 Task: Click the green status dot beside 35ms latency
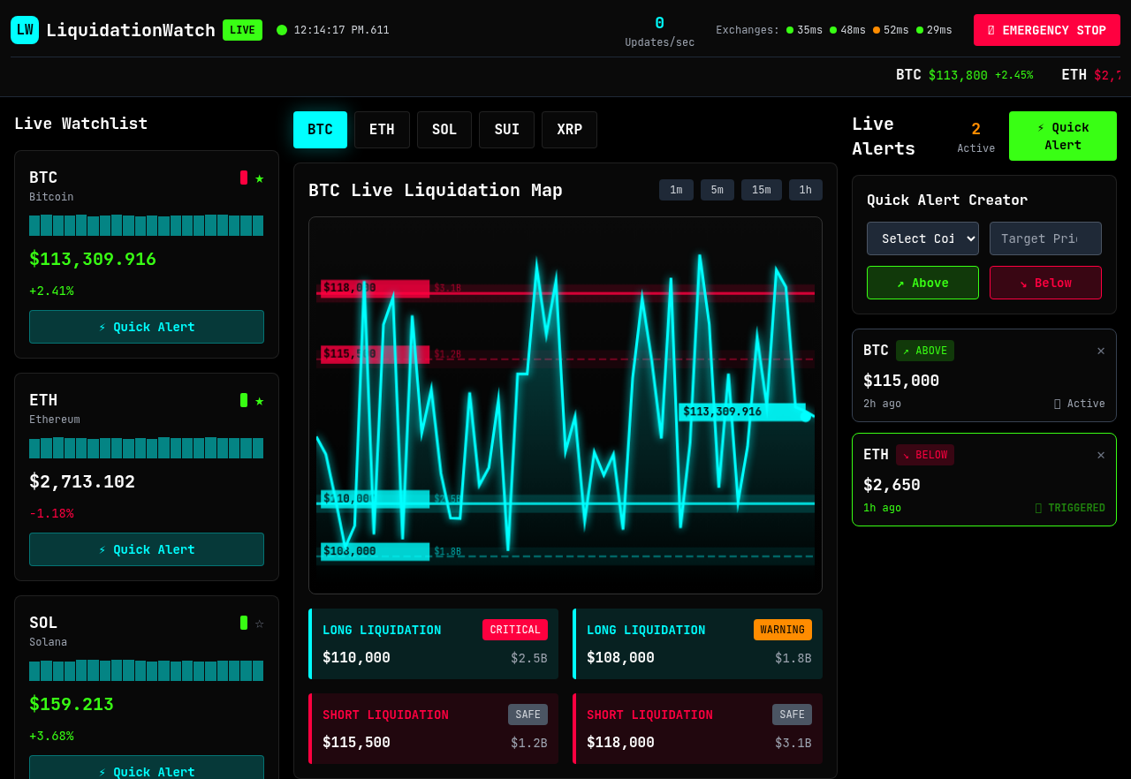tap(789, 29)
